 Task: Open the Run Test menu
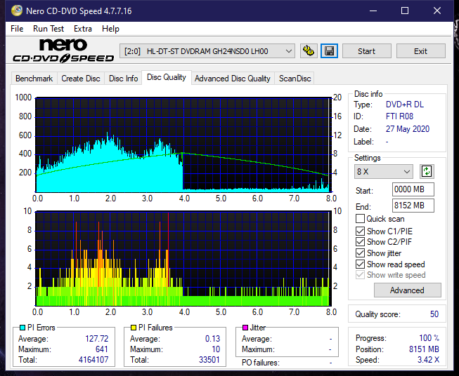49,29
